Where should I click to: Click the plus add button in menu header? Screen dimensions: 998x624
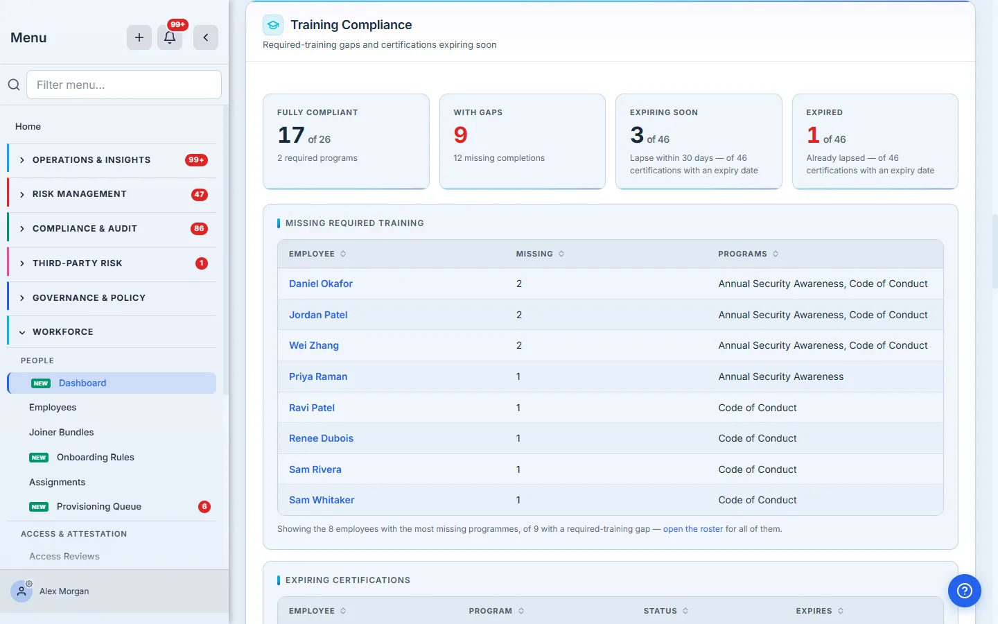tap(139, 37)
